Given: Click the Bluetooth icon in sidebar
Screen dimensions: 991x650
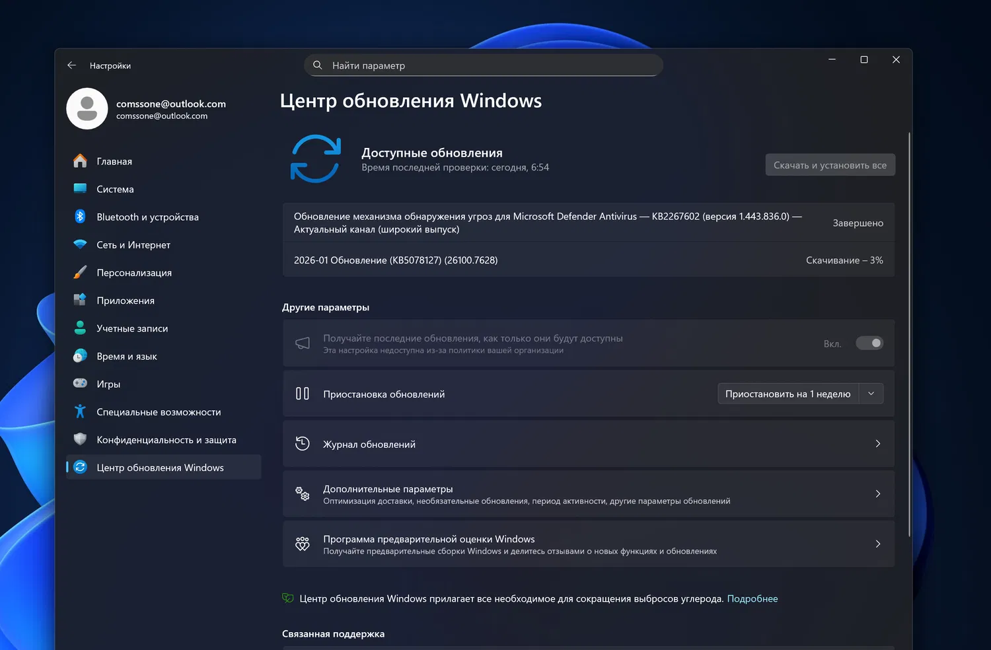Looking at the screenshot, I should [x=80, y=217].
